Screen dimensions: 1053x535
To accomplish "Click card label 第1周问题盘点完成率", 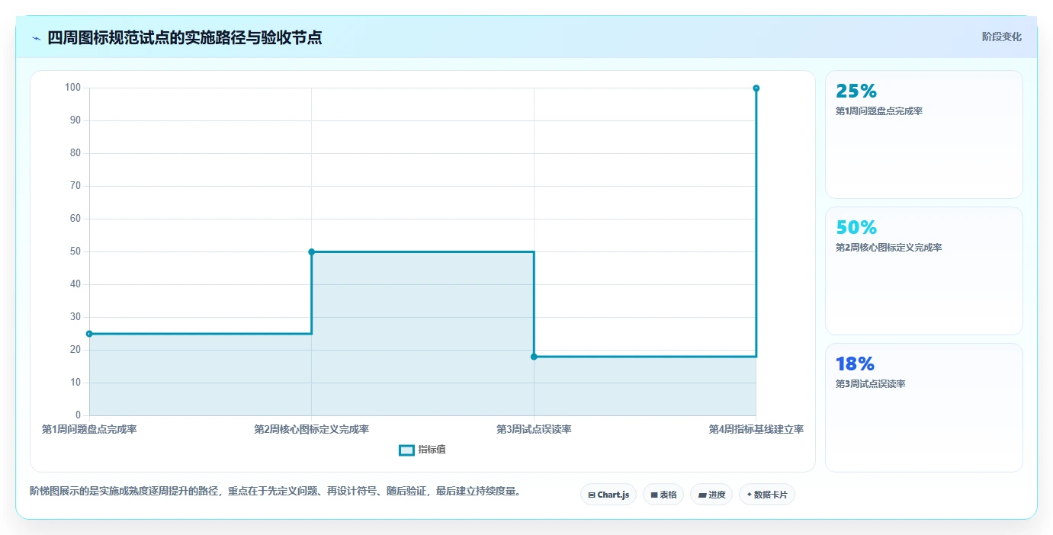I will [x=879, y=111].
